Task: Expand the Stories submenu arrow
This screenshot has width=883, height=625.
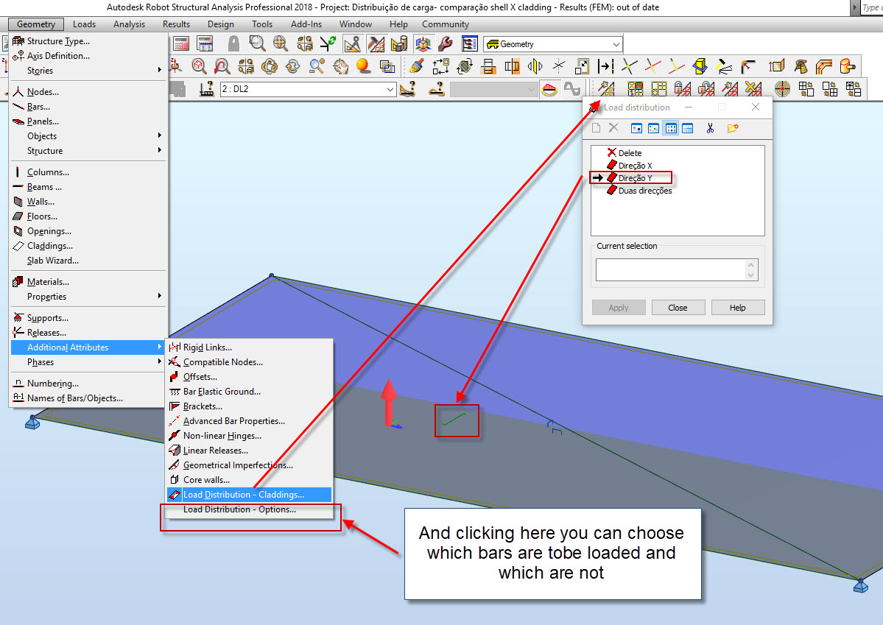Action: coord(159,70)
